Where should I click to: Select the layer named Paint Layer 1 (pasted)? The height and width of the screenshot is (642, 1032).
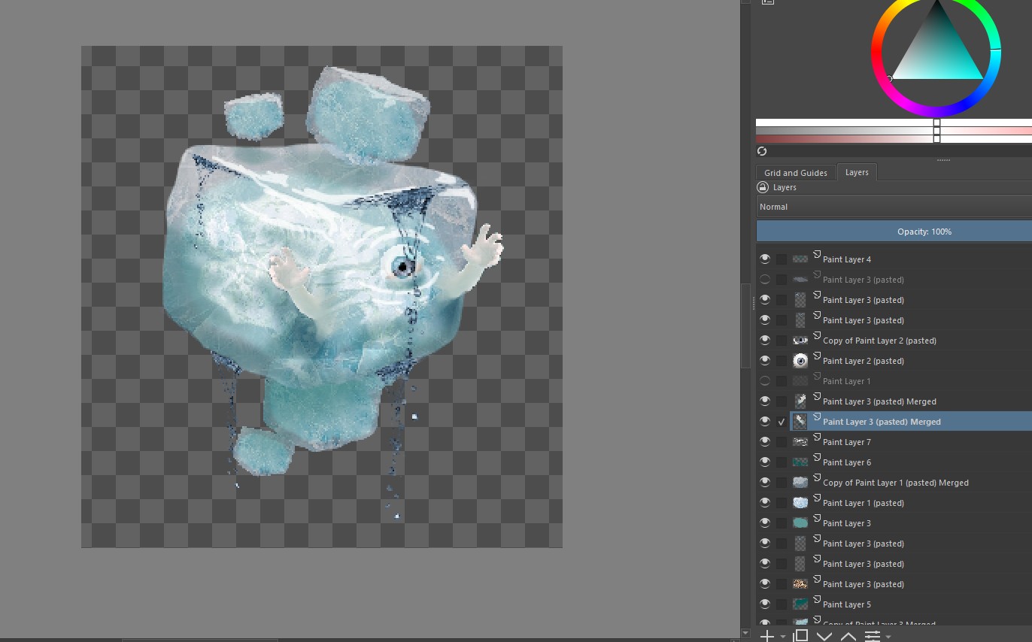point(864,503)
